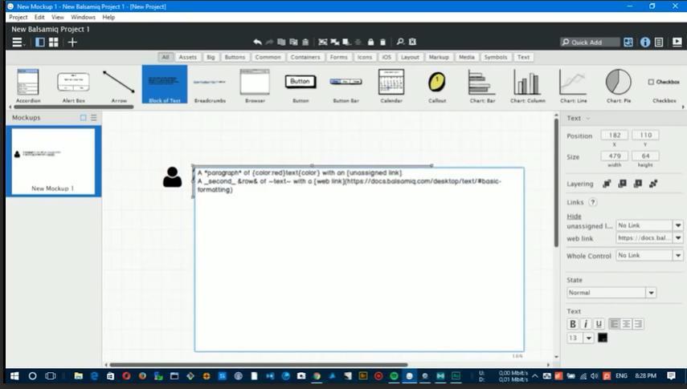Enter full screen presentation mode
The width and height of the screenshot is (687, 389).
pos(677,42)
